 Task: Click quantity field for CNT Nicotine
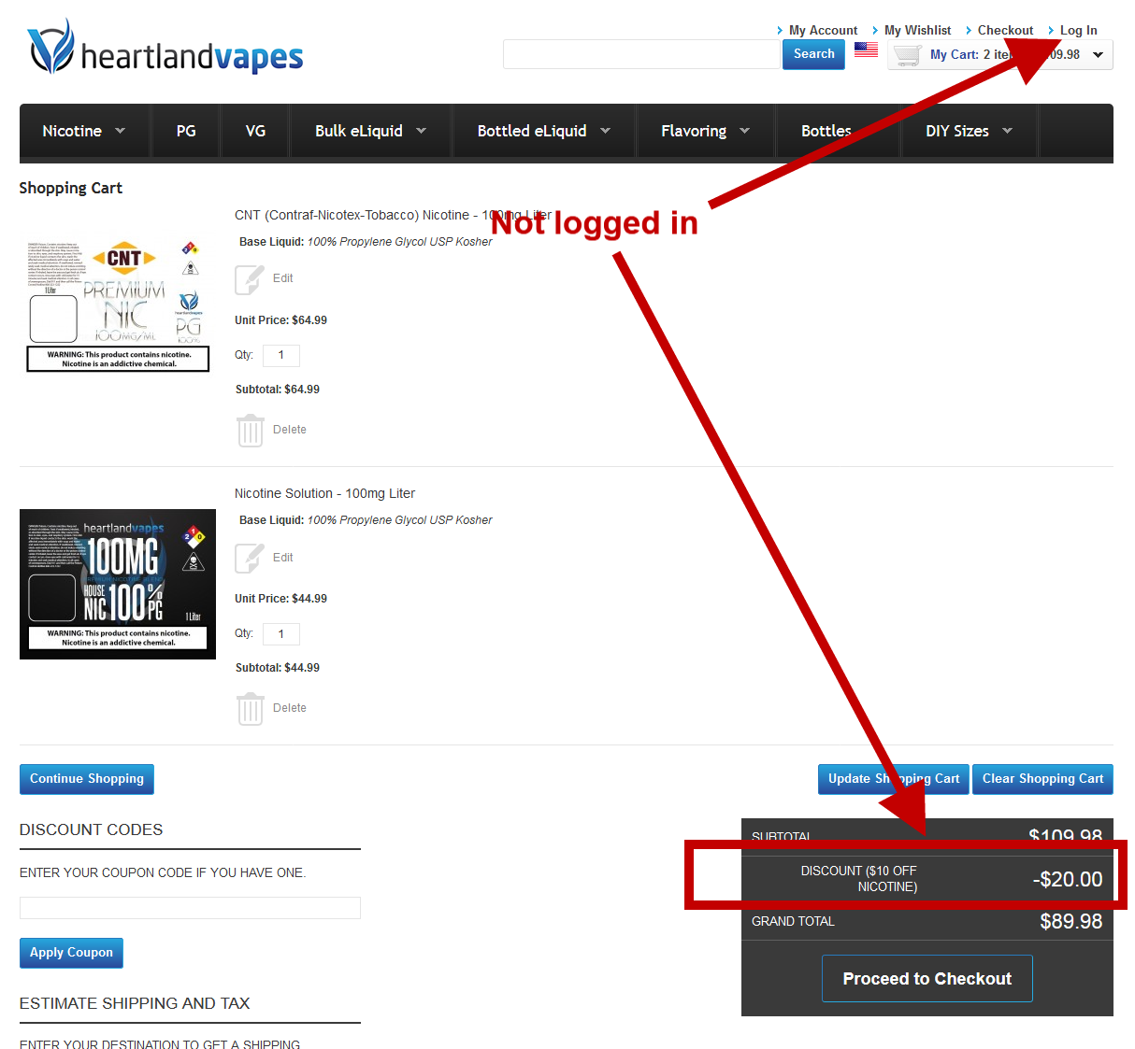(x=281, y=356)
